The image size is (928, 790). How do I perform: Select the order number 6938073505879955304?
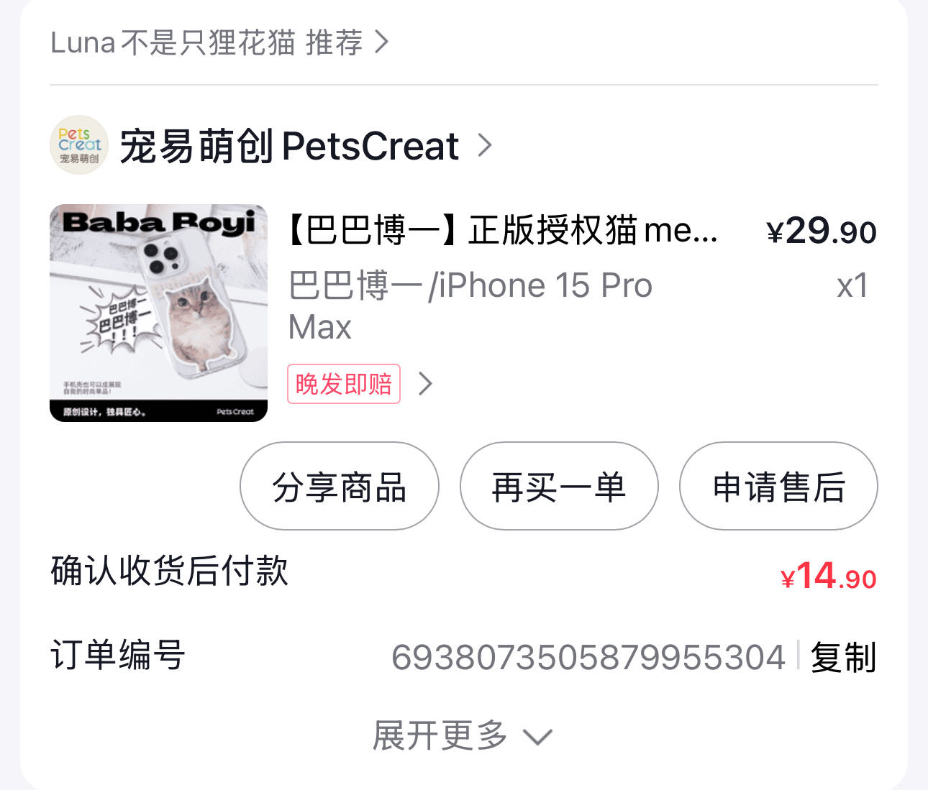coord(588,658)
